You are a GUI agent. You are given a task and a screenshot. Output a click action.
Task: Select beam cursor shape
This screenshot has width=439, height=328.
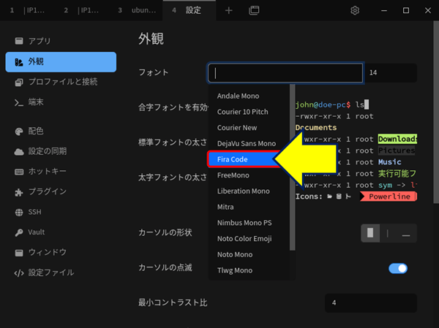pos(388,233)
